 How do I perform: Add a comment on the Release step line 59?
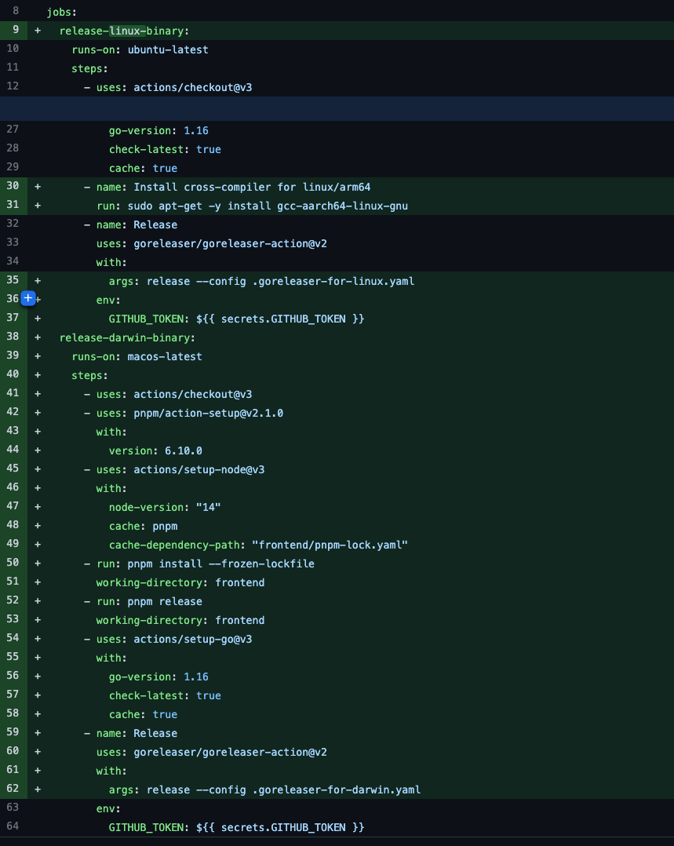coord(28,733)
